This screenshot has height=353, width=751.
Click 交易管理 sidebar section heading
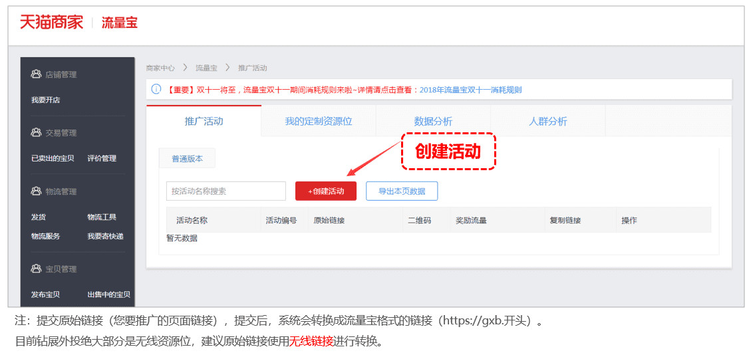61,133
